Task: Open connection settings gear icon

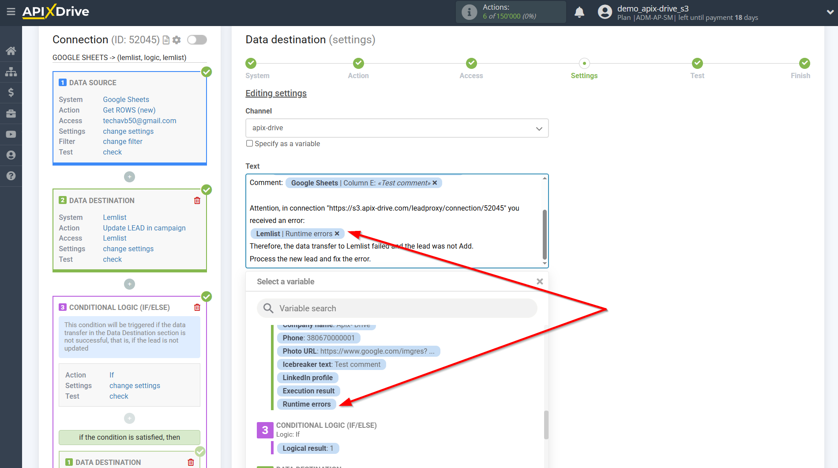Action: pyautogui.click(x=177, y=40)
